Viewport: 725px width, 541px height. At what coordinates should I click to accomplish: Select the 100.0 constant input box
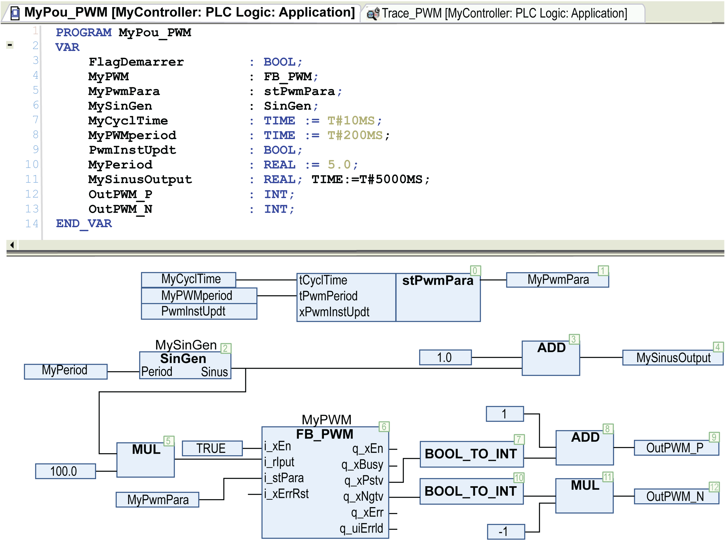[x=65, y=471]
